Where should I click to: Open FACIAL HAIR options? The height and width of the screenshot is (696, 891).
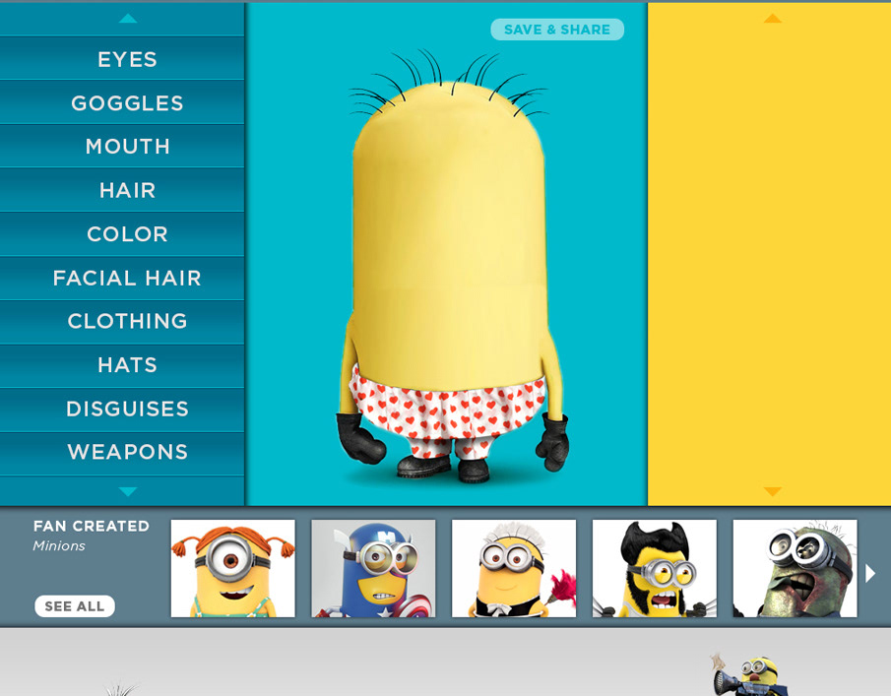point(122,278)
